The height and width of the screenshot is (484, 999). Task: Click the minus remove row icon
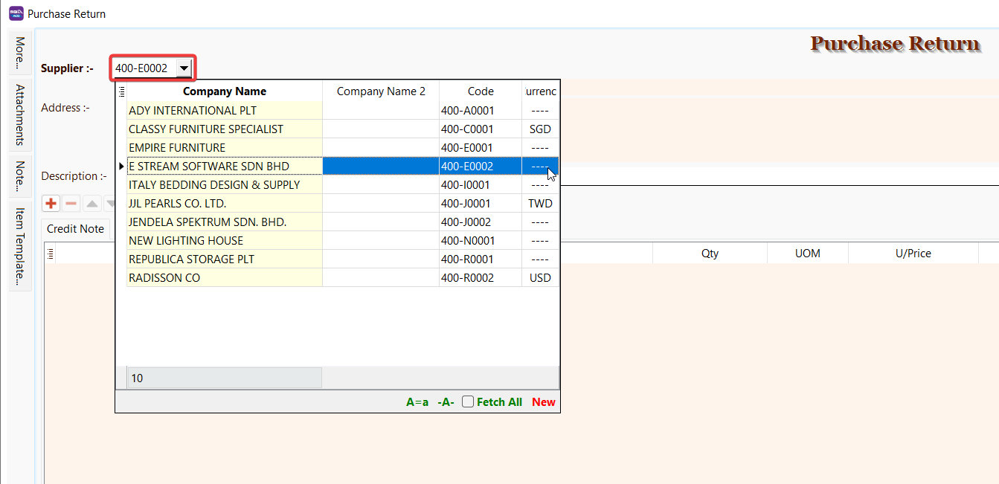[x=71, y=203]
